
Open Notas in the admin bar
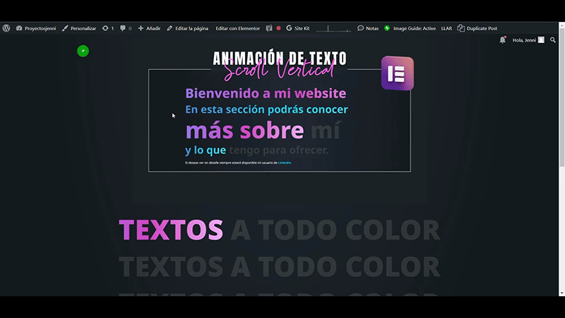368,28
